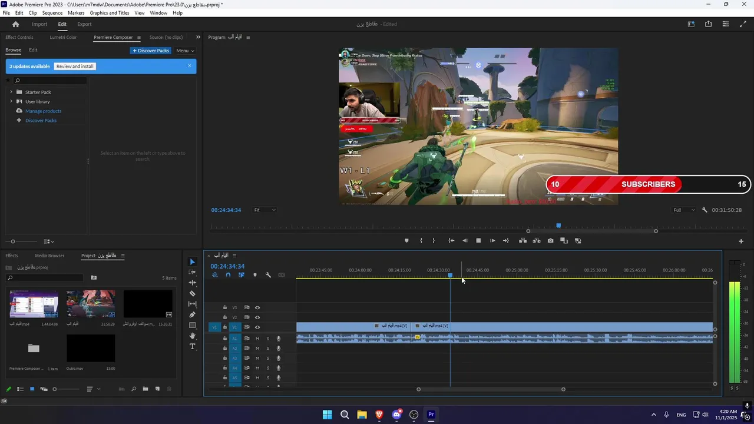The width and height of the screenshot is (754, 424).
Task: Click the Discover Packs button
Action: (x=151, y=51)
